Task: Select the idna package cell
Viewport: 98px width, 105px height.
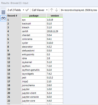Action: pos(34,58)
